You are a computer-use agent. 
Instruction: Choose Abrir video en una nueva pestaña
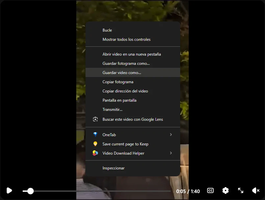pyautogui.click(x=133, y=54)
